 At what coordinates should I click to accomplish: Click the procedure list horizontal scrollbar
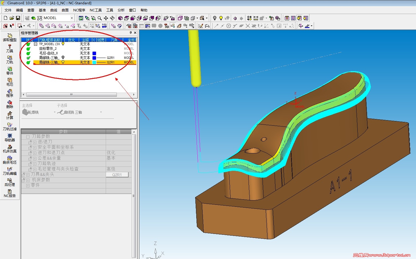point(71,95)
